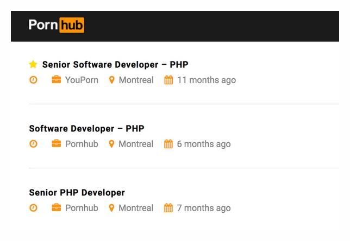Click the Pornhub logo in header
Viewport: 350px width, 241px height.
[57, 25]
